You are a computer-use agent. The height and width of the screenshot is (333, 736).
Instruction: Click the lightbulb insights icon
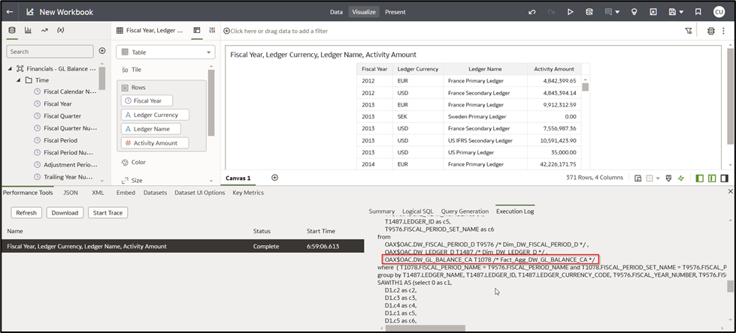[634, 12]
